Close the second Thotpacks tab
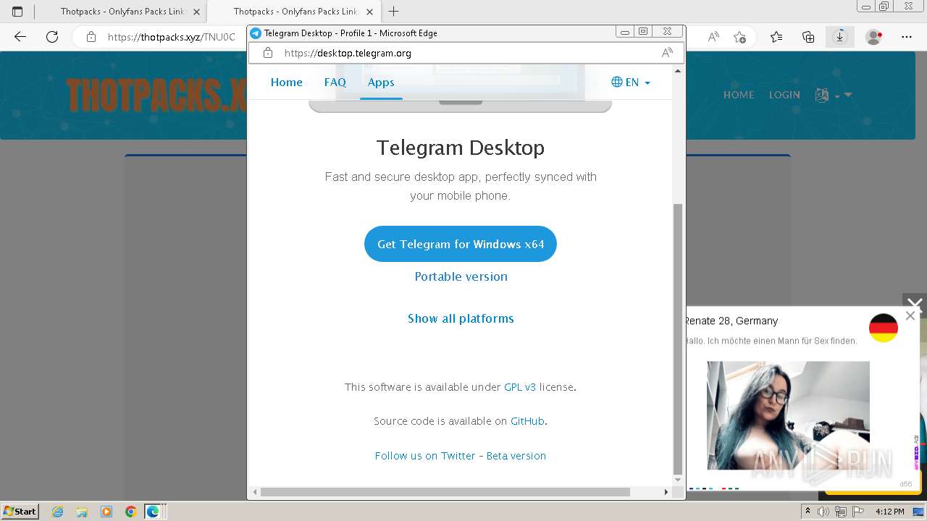Image resolution: width=927 pixels, height=521 pixels. [x=369, y=12]
